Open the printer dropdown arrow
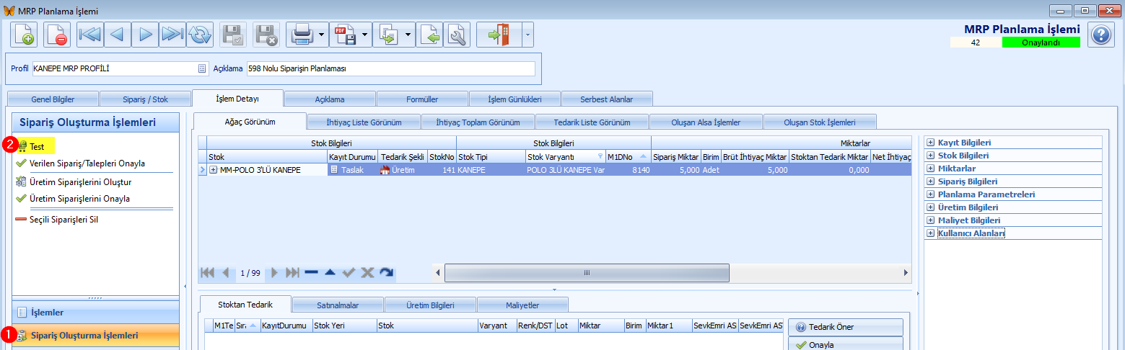 321,35
